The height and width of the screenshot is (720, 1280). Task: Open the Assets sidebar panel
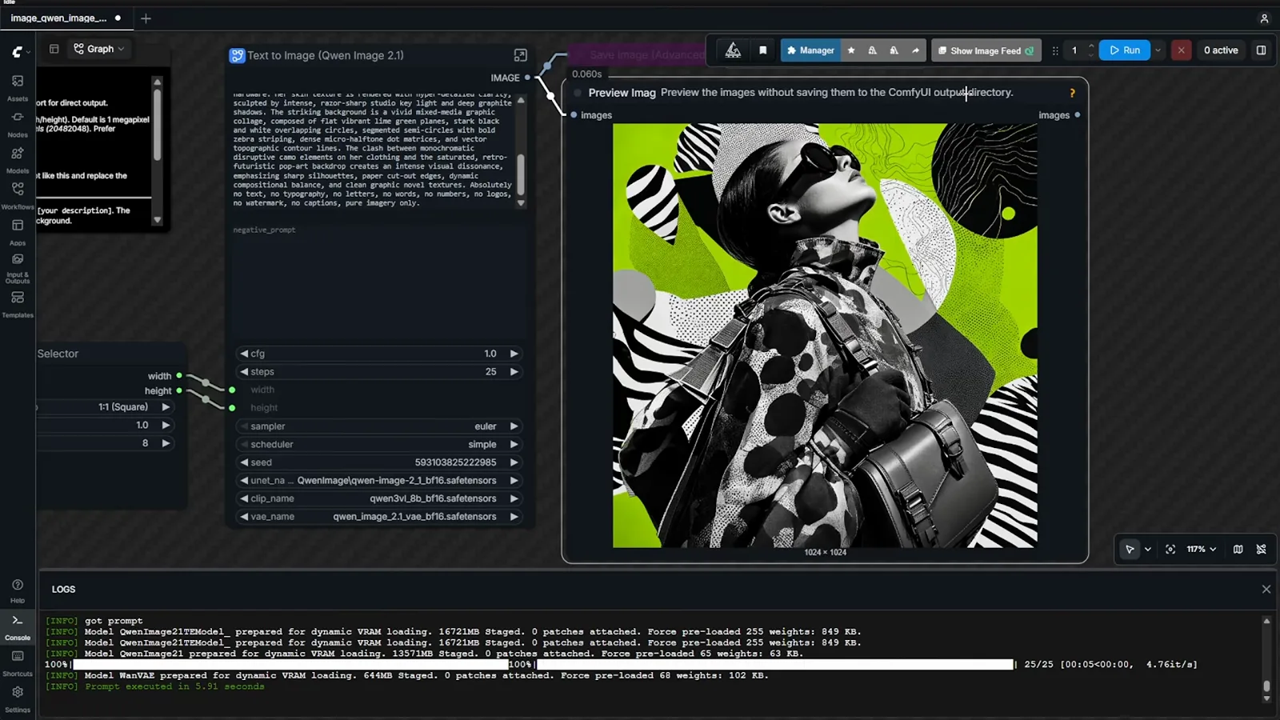tap(18, 87)
